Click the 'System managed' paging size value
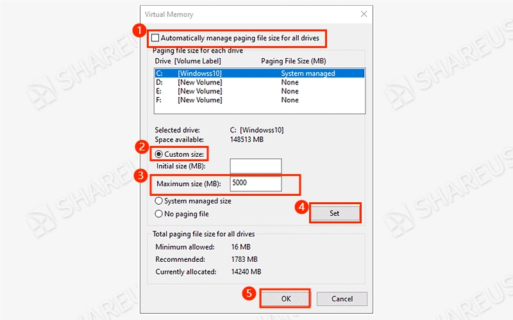Image resolution: width=513 pixels, height=320 pixels. pyautogui.click(x=308, y=74)
